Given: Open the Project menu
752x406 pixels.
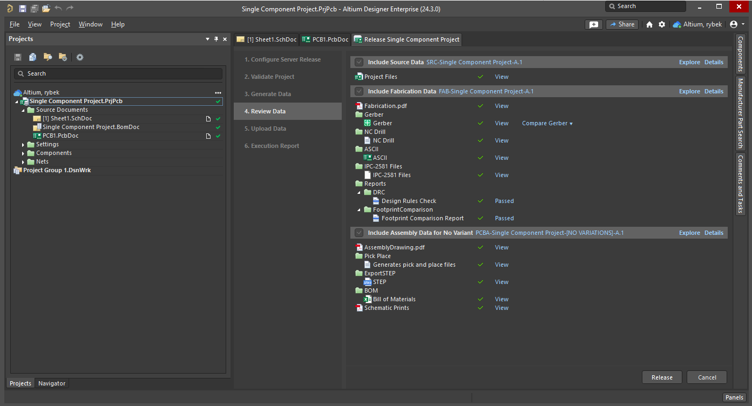Looking at the screenshot, I should pos(60,24).
